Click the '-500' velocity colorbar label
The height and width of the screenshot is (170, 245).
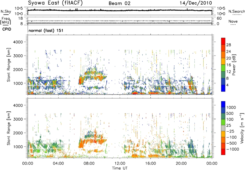pos(232,143)
